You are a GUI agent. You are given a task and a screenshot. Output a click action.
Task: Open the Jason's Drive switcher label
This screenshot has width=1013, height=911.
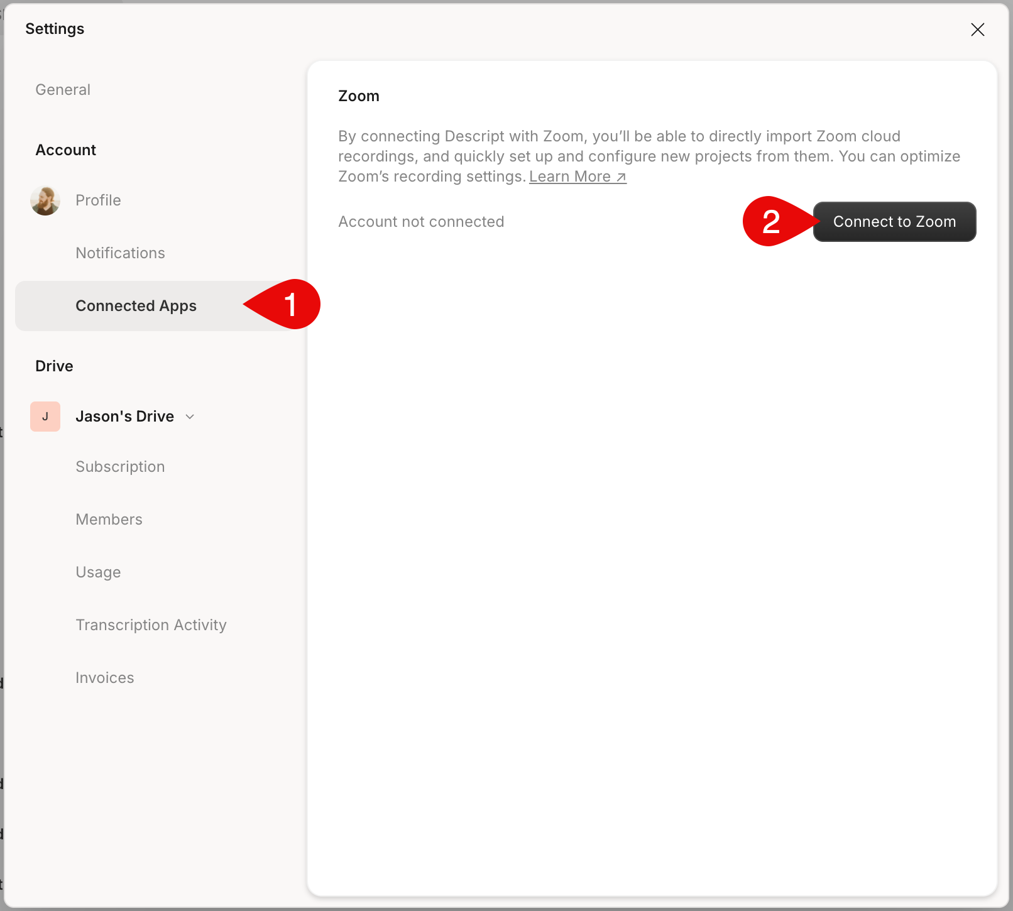click(124, 417)
